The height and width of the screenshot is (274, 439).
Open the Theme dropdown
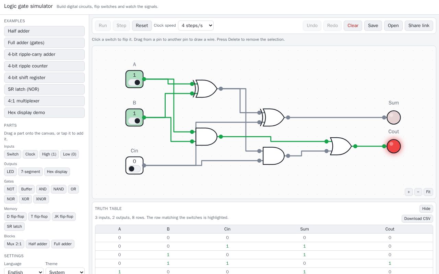pyautogui.click(x=65, y=272)
